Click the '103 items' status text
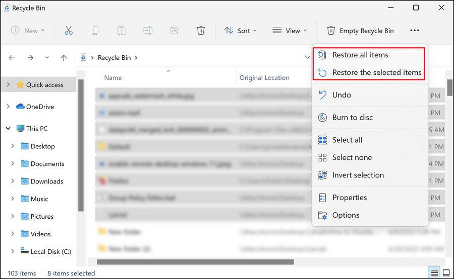Viewport: 454px width, 279px height. [22, 273]
